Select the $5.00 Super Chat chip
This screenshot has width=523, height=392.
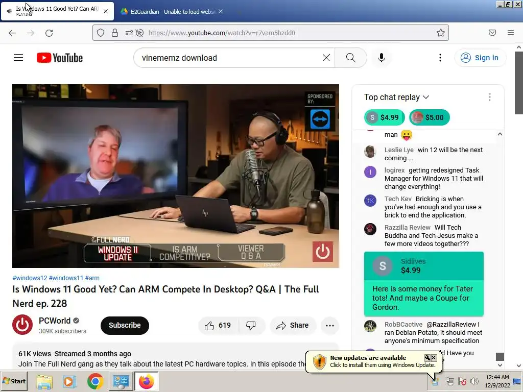[429, 117]
